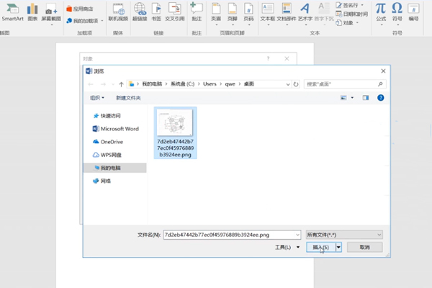Expand the arrow beside 插入(S) button
The image size is (432, 288).
[338, 247]
